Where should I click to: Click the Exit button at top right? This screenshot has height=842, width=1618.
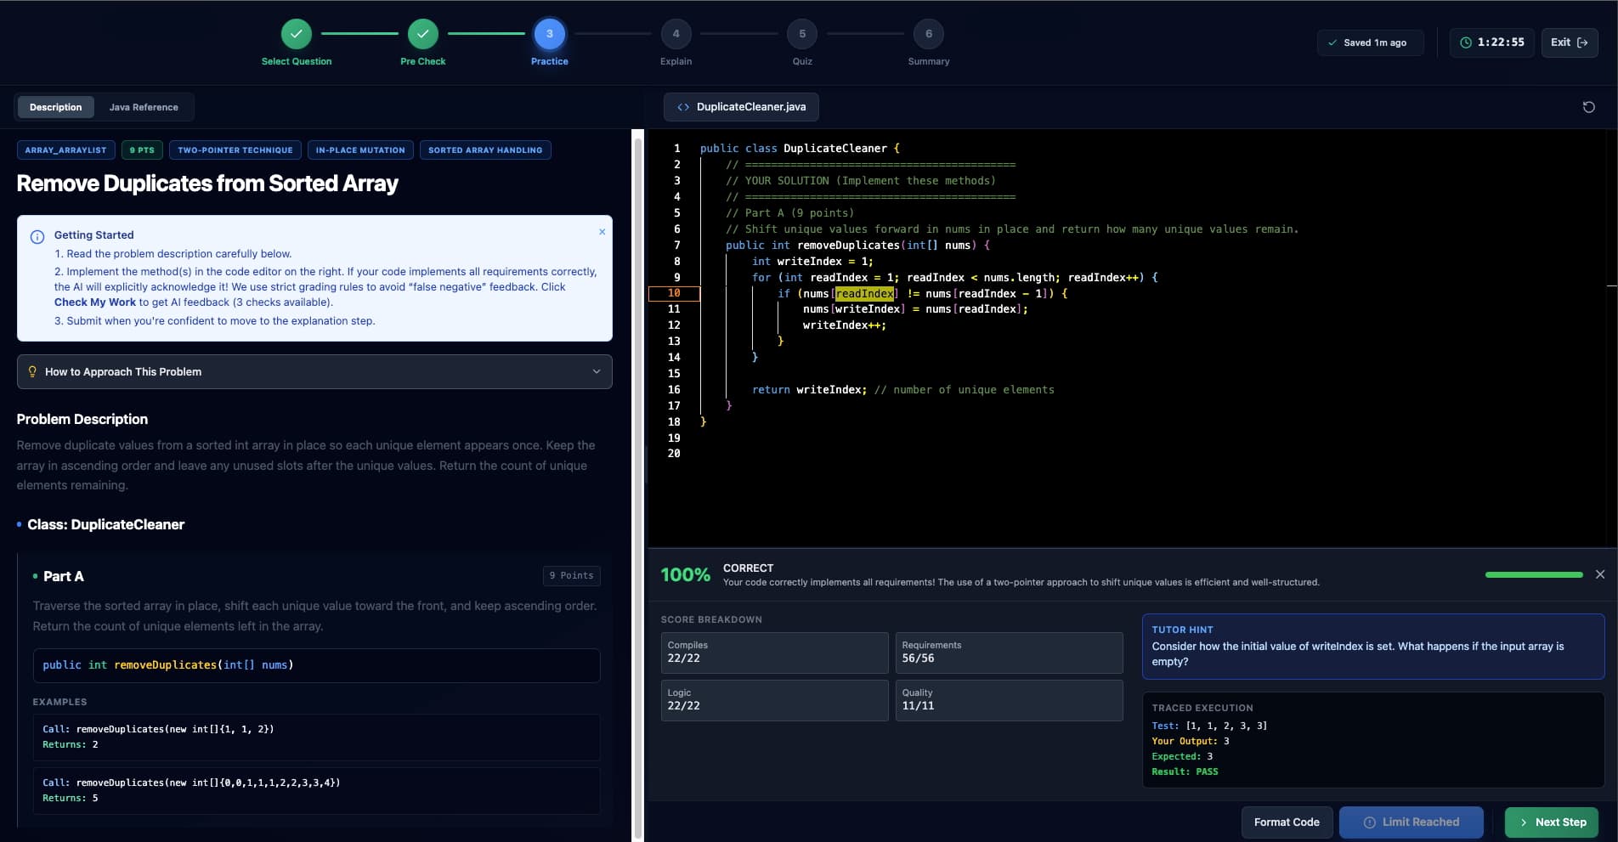point(1570,42)
